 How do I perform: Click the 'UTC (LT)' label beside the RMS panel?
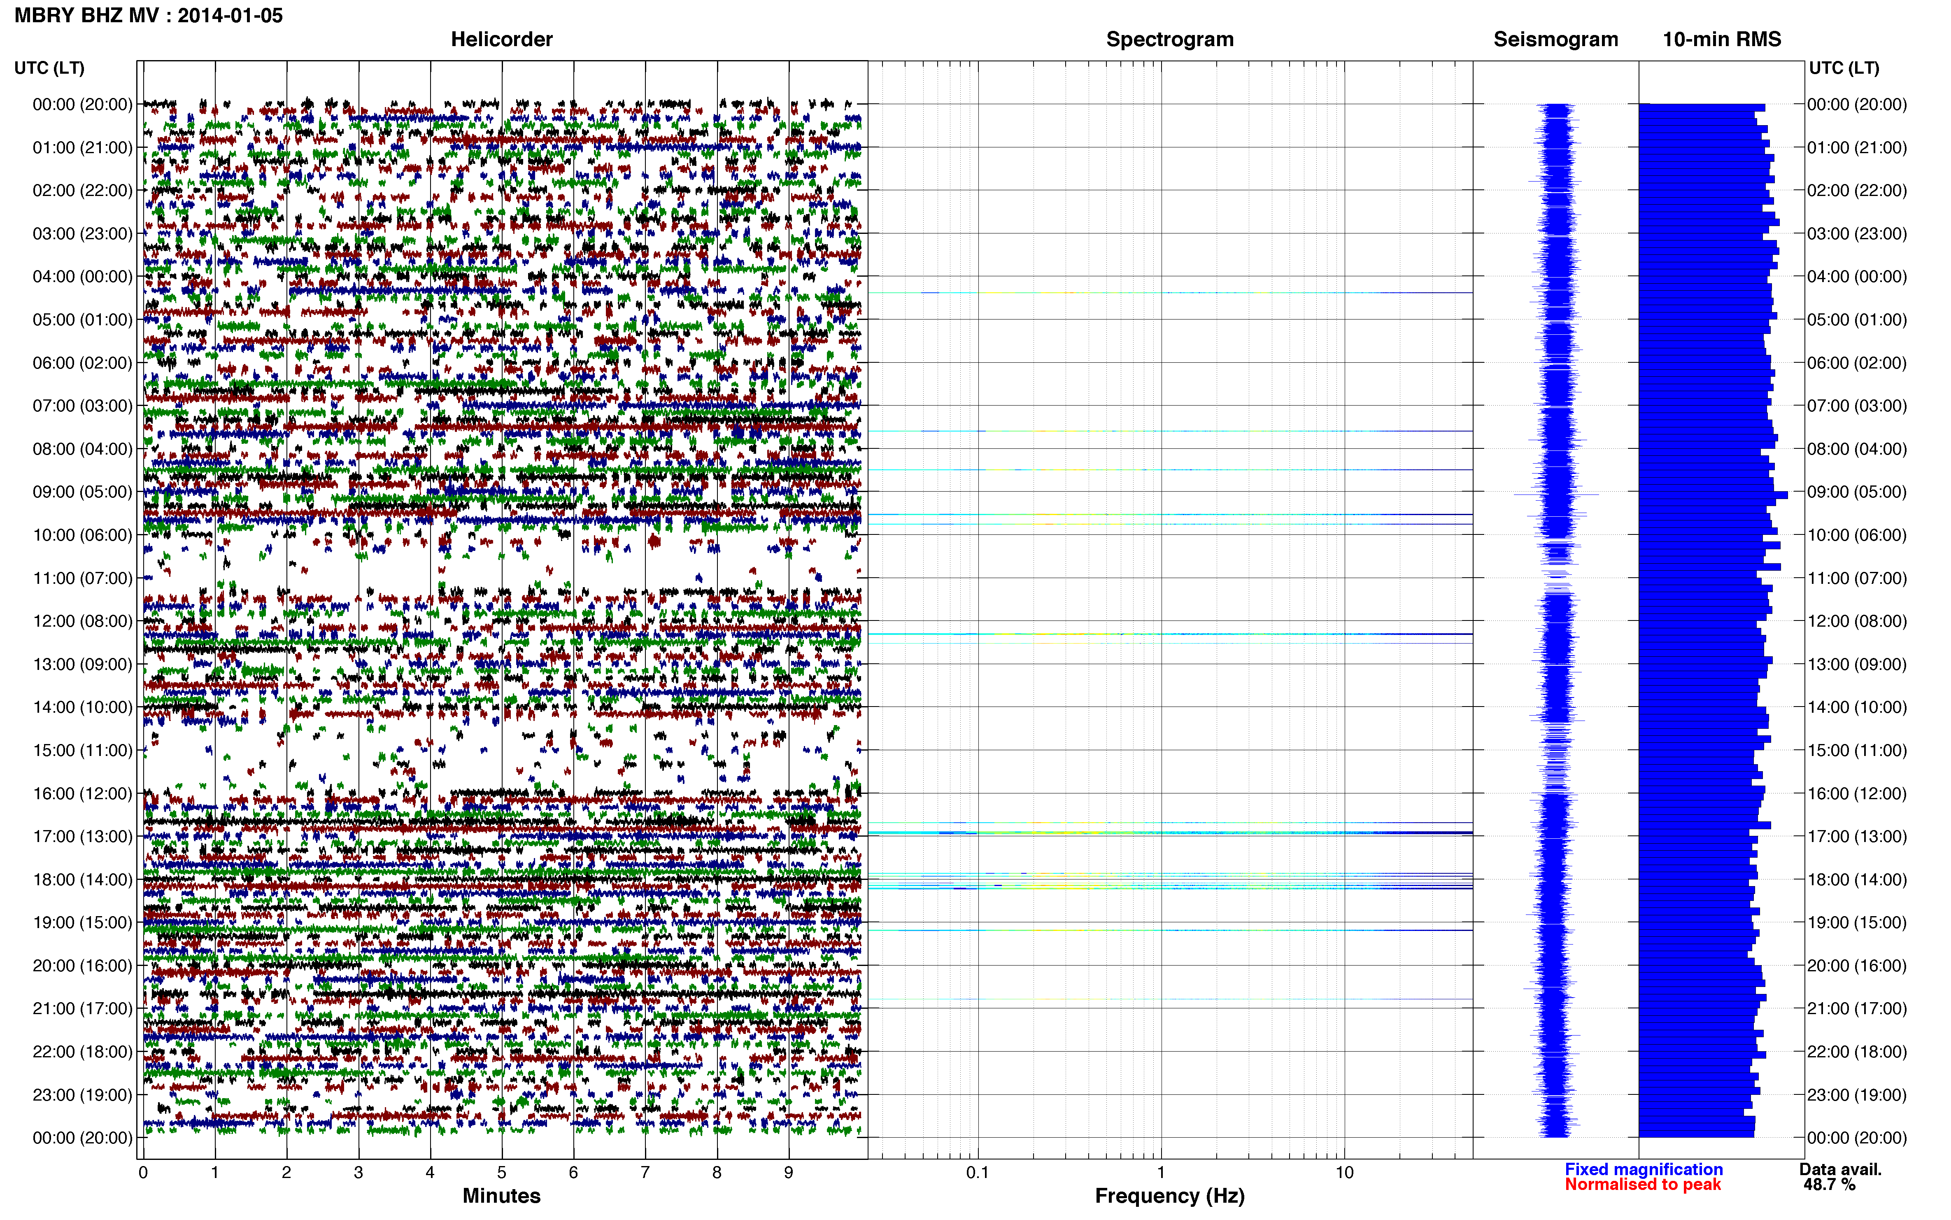point(1844,68)
